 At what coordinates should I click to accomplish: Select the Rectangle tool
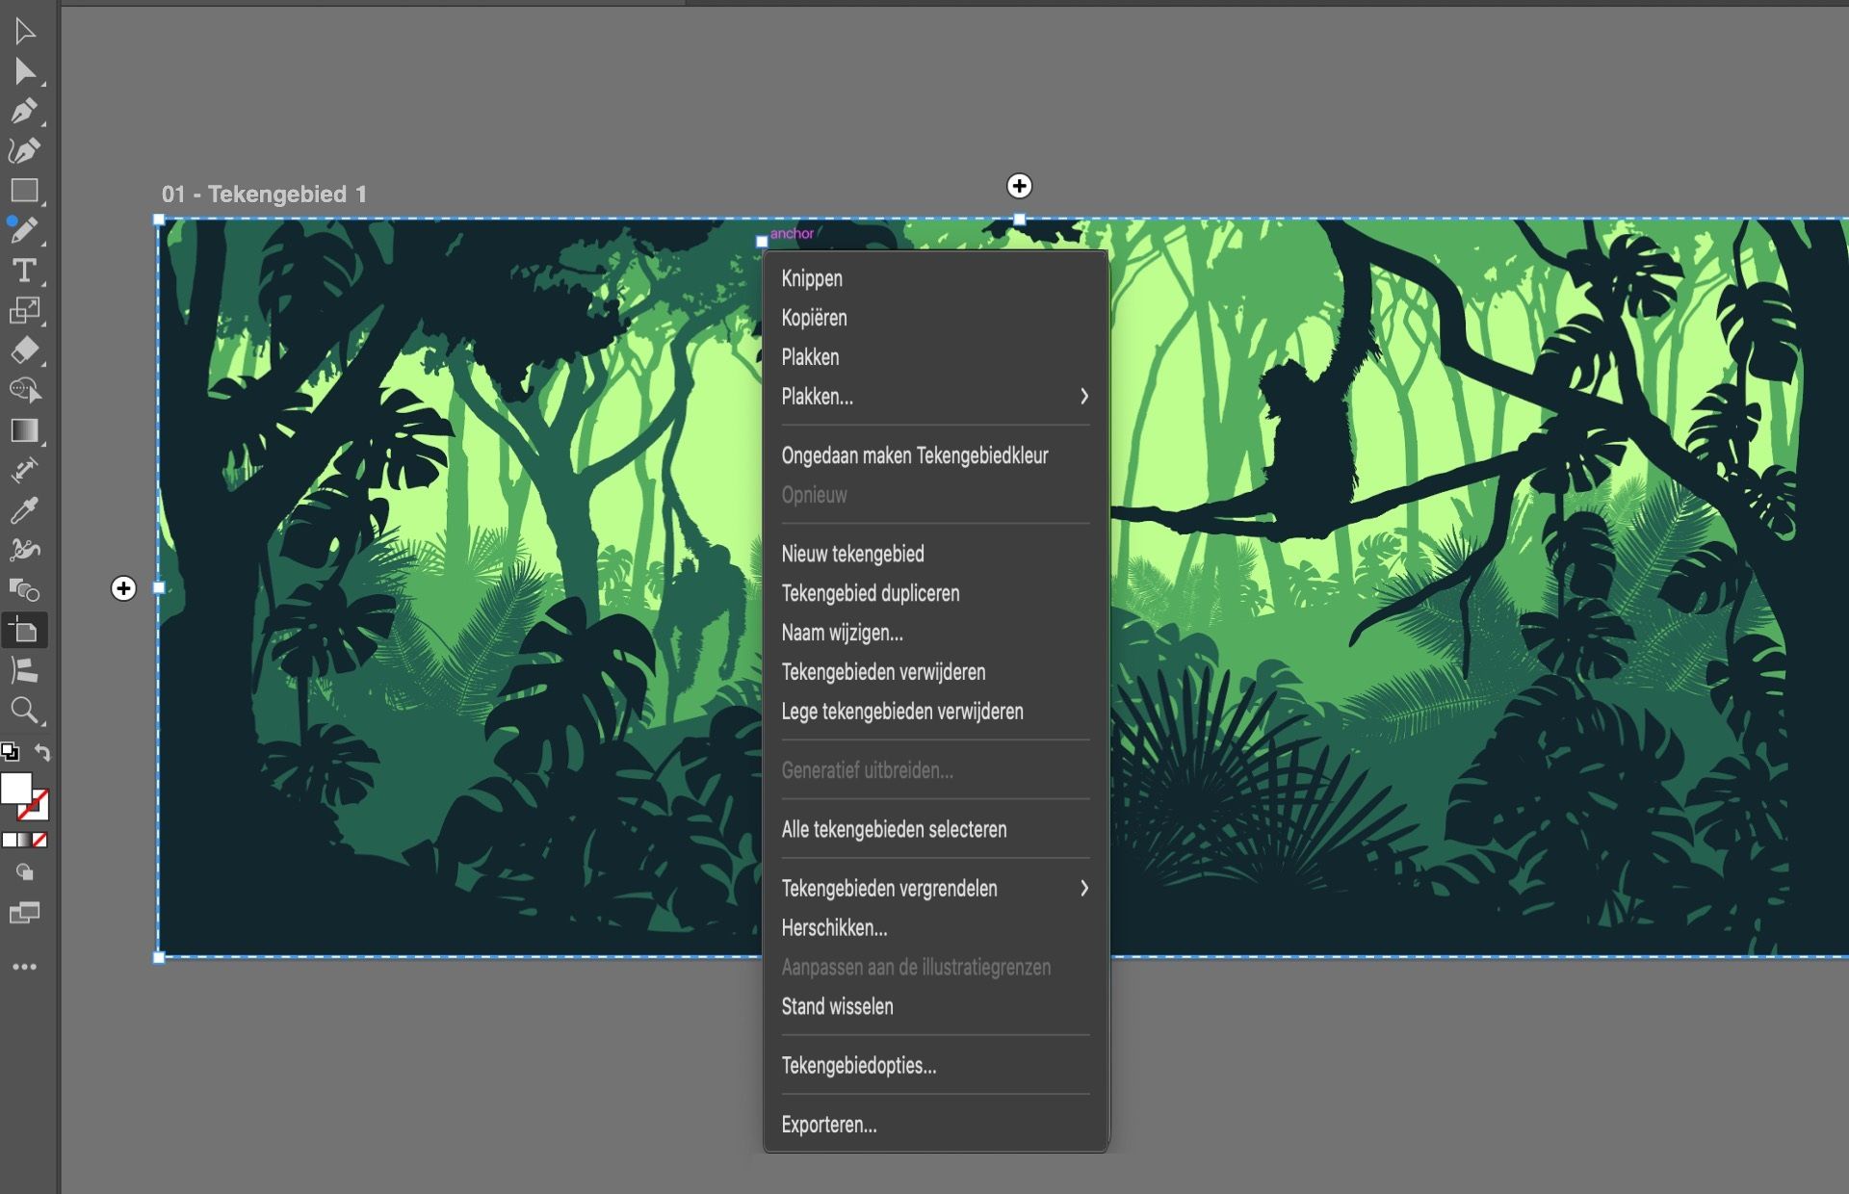pyautogui.click(x=25, y=191)
